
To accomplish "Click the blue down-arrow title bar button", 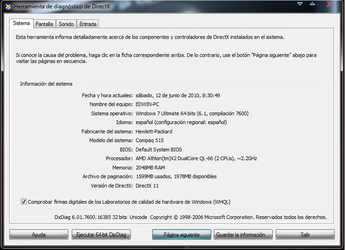I will (x=300, y=4).
